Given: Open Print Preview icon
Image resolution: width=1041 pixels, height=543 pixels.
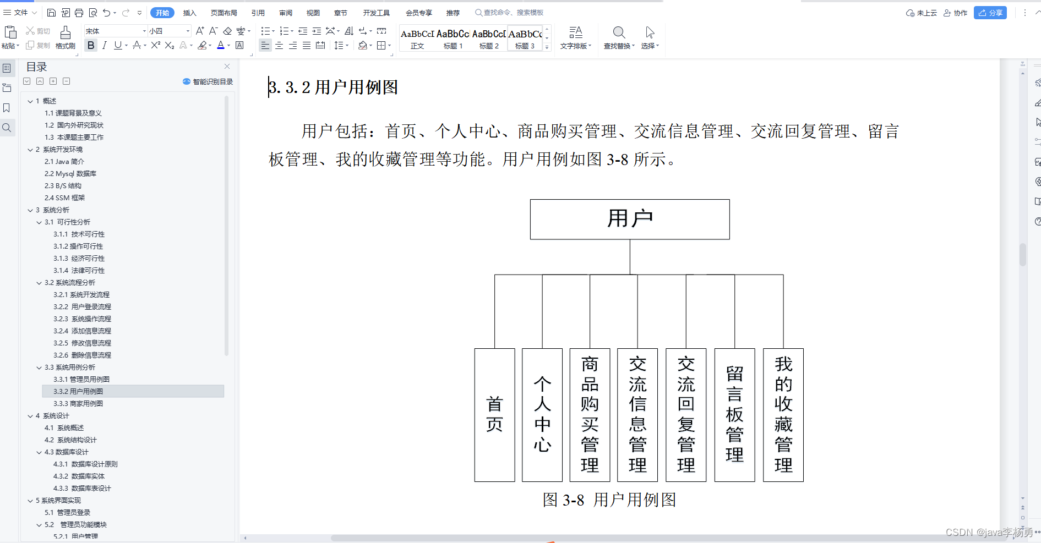Looking at the screenshot, I should (92, 13).
